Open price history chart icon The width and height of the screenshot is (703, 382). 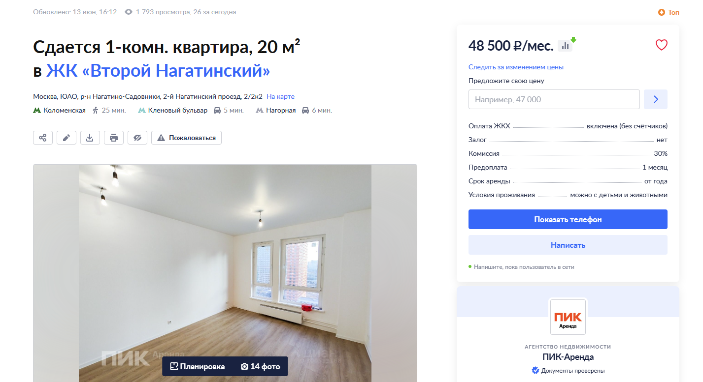566,45
